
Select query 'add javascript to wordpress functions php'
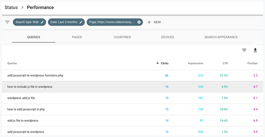(35, 76)
